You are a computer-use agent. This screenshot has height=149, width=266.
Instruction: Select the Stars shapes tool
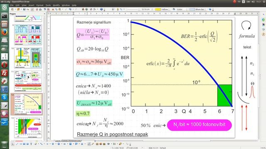coord(82,144)
